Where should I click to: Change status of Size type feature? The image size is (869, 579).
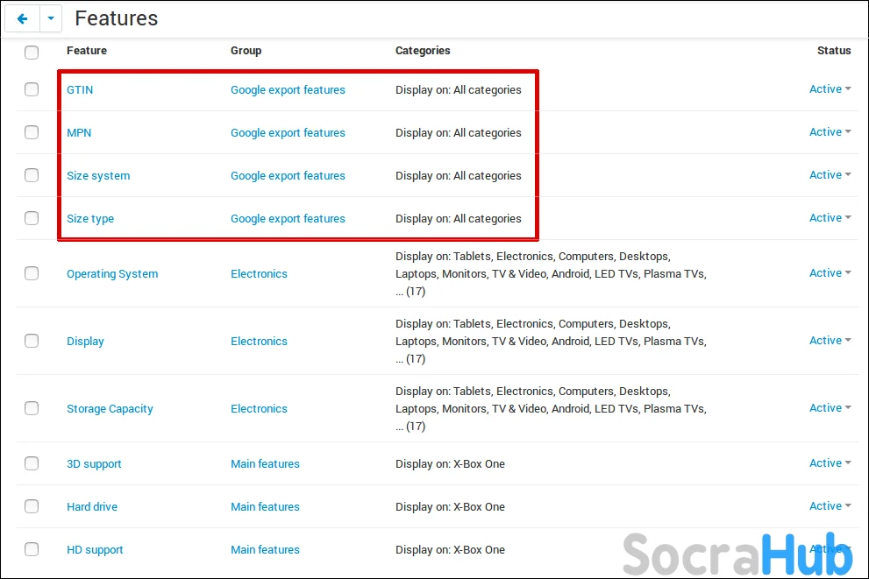pos(830,218)
